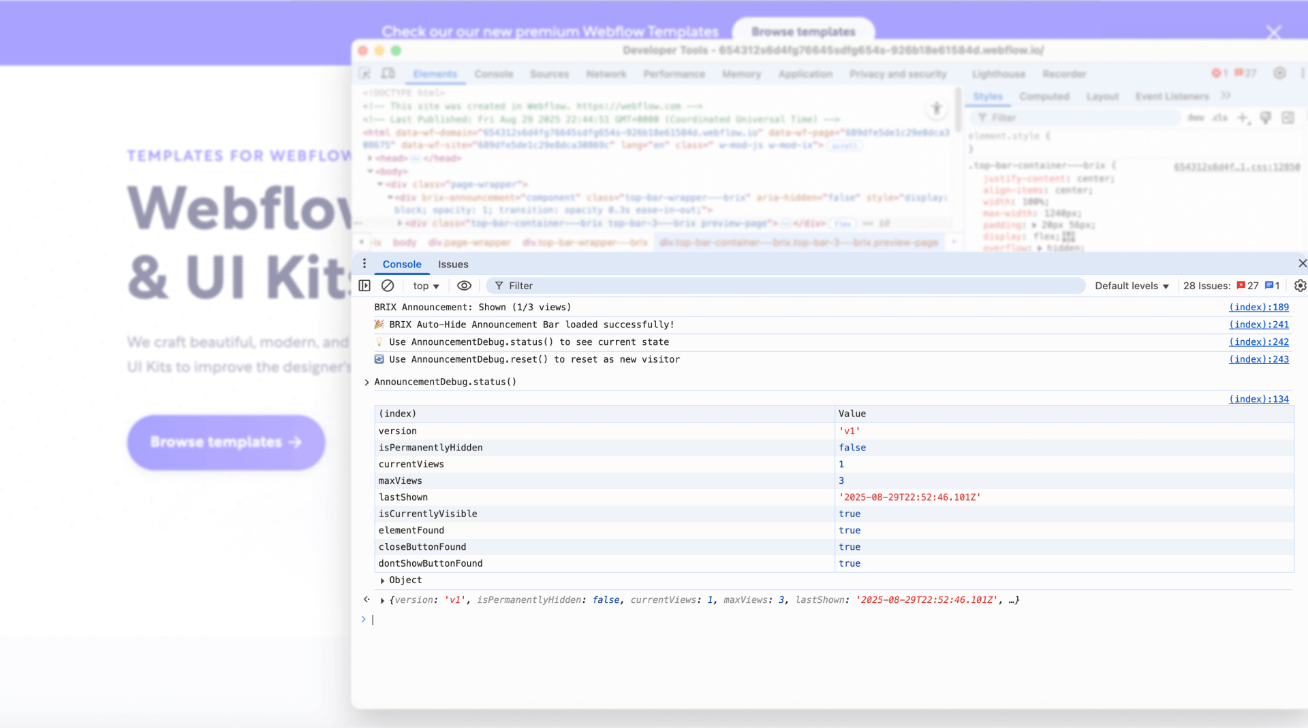The height and width of the screenshot is (728, 1308).
Task: Toggle element classes with .cls button
Action: pos(1220,117)
